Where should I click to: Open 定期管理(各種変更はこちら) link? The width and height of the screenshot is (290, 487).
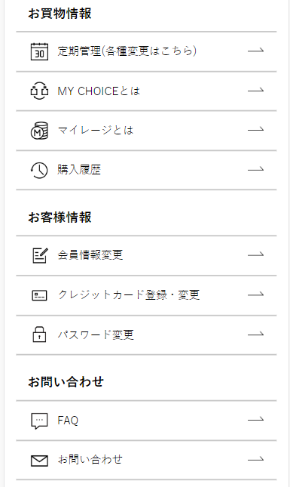[x=127, y=51]
